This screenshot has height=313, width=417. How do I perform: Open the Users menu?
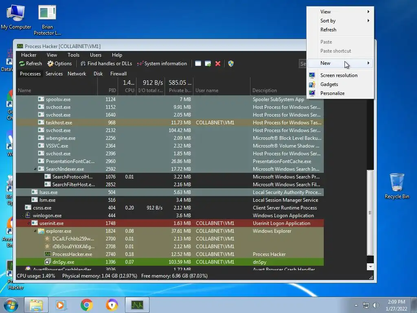coord(96,55)
